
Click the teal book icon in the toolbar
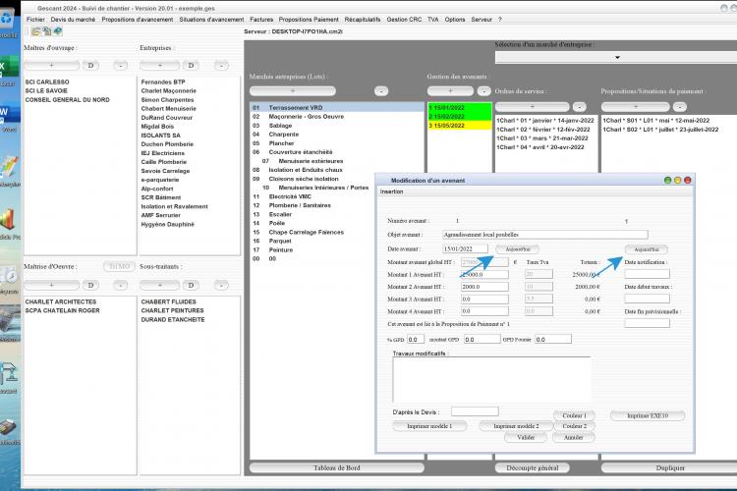(x=57, y=31)
